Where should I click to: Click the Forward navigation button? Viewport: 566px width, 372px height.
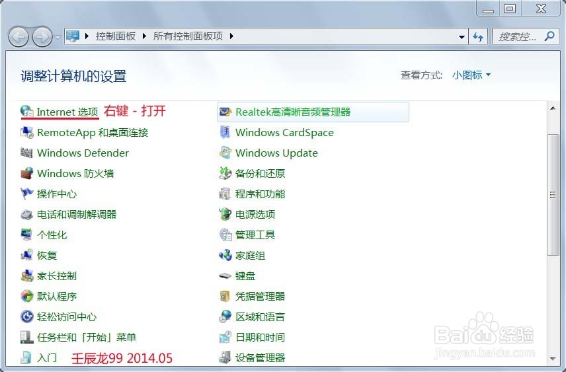click(x=42, y=36)
